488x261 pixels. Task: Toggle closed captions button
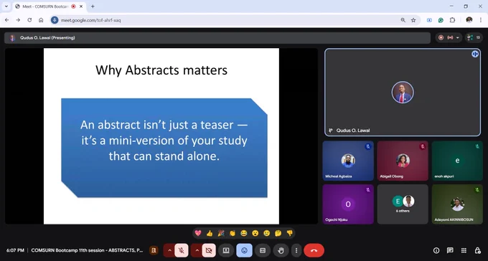click(263, 250)
